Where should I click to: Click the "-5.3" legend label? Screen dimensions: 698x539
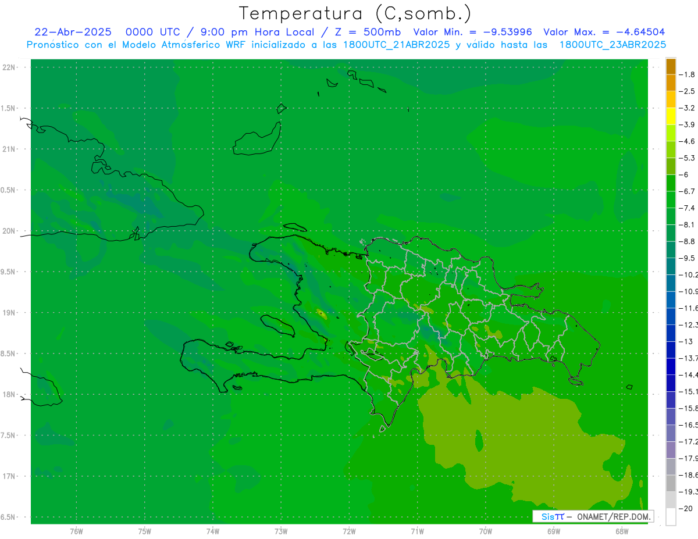[686, 158]
